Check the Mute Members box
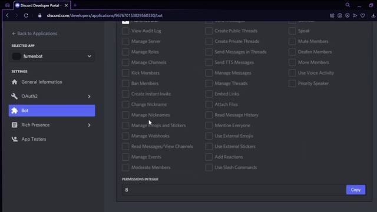The height and width of the screenshot is (212, 377). click(292, 41)
